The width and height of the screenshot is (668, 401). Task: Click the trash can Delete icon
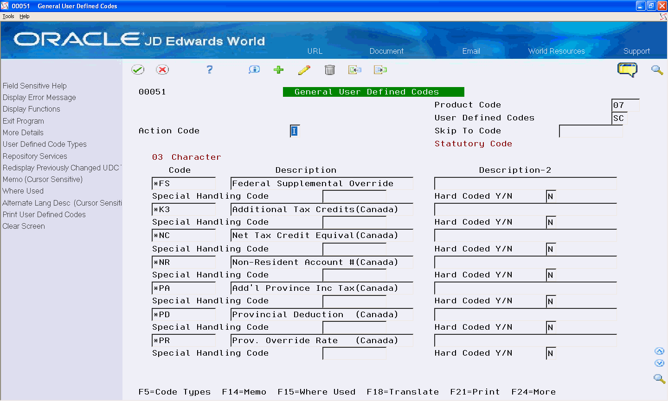tap(330, 69)
